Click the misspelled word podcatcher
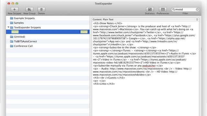The width and height of the screenshot is (207, 116). tap(149, 66)
